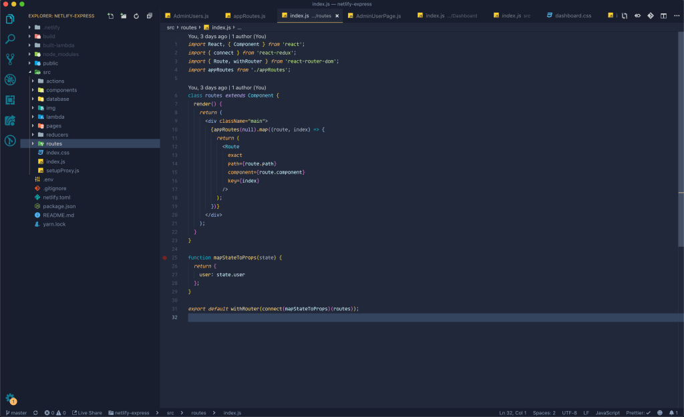Click the feedback smiley in status bar

[659, 412]
